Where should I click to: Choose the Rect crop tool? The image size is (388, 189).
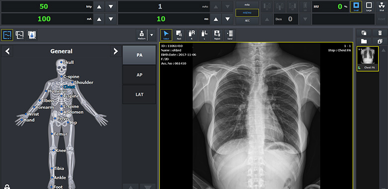(x=179, y=35)
